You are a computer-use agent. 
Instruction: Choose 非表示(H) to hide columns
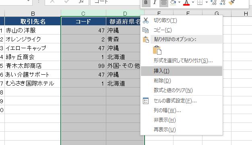pos(182,120)
